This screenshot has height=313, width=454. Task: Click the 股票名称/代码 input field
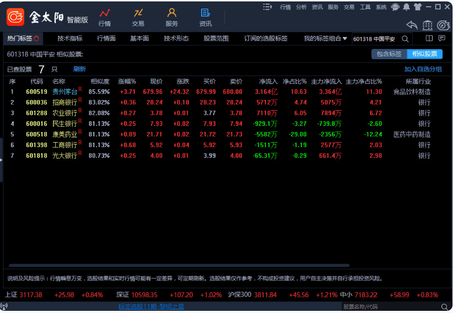[391, 307]
